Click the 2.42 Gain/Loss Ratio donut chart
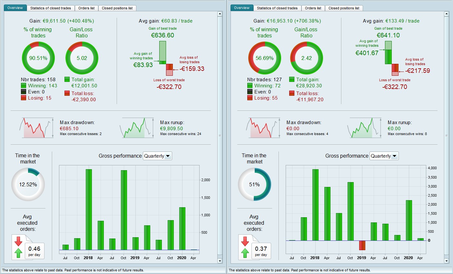Viewport: 453px width, 274px height. (306, 58)
